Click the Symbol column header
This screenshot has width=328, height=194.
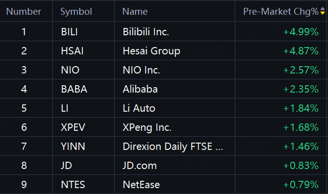click(76, 11)
